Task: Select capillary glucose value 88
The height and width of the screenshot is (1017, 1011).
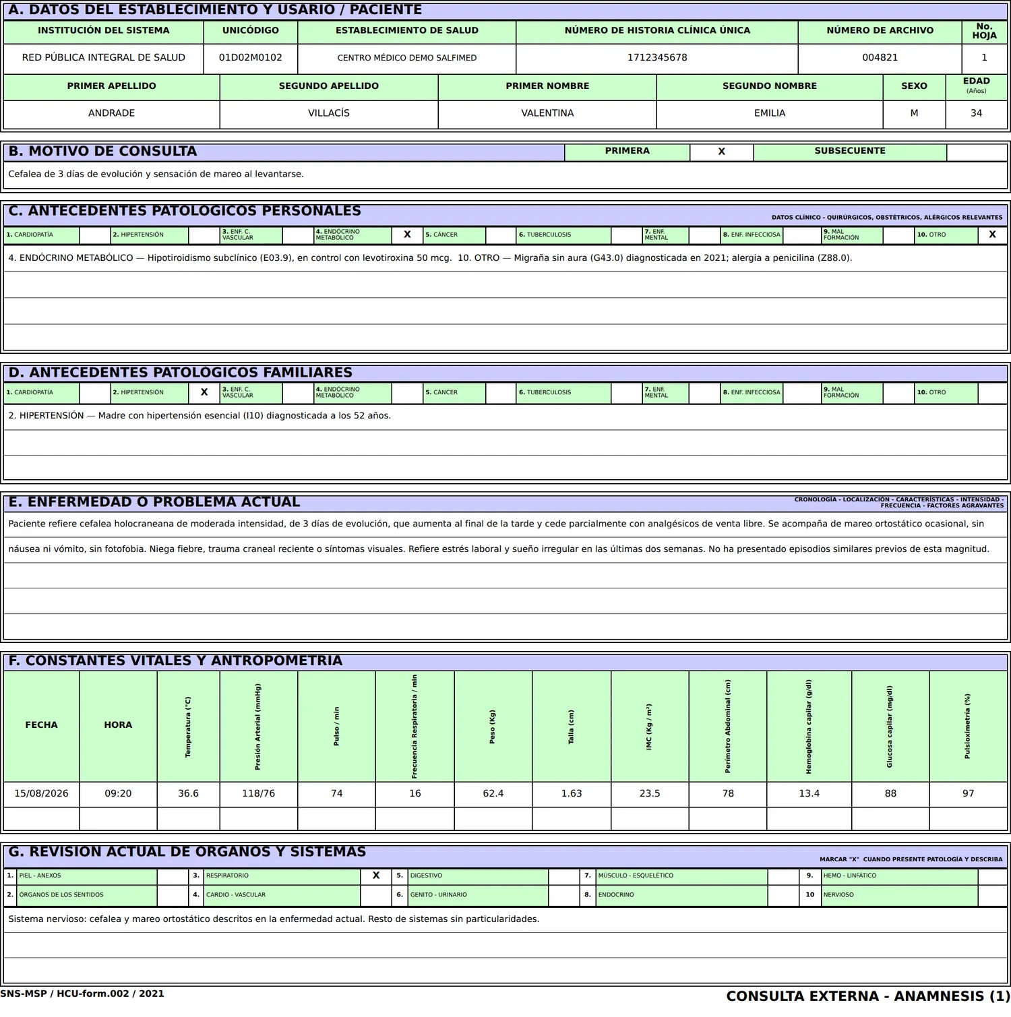Action: tap(891, 794)
